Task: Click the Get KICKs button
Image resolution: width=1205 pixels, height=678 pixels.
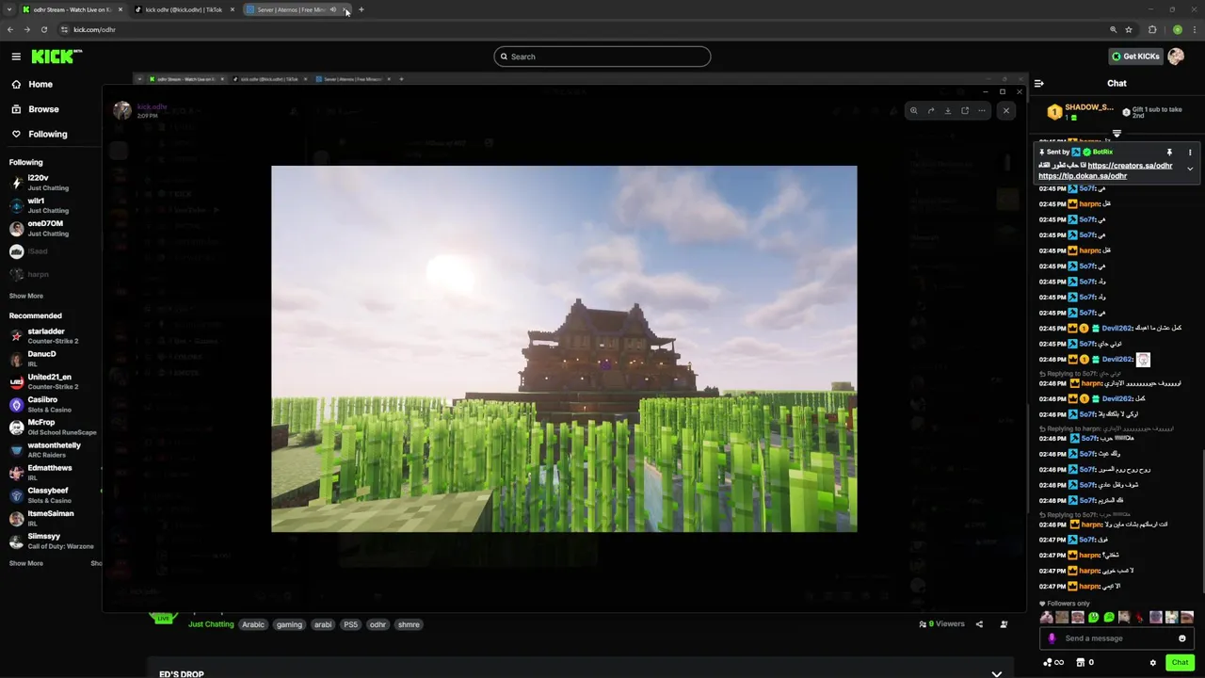Action: [x=1134, y=56]
